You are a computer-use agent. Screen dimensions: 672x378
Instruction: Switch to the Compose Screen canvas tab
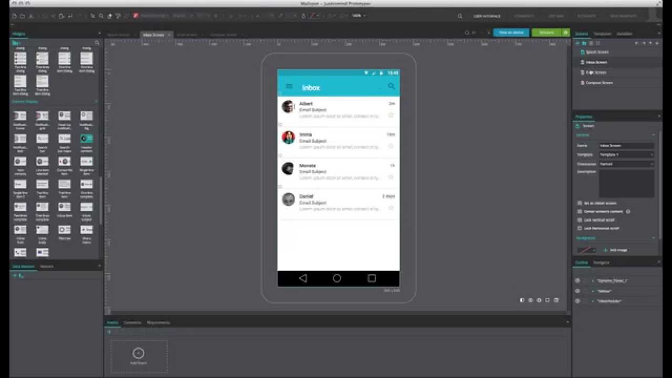pyautogui.click(x=224, y=35)
